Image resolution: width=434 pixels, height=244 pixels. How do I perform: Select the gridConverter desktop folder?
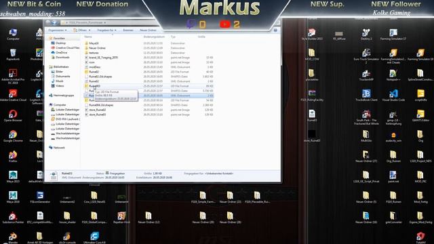(x=393, y=217)
